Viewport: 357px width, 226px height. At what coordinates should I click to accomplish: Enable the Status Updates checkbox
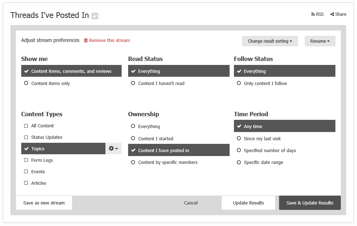click(x=26, y=137)
